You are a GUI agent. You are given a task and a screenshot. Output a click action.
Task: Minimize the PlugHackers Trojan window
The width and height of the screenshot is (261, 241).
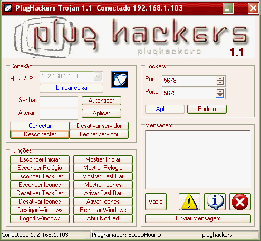point(228,8)
